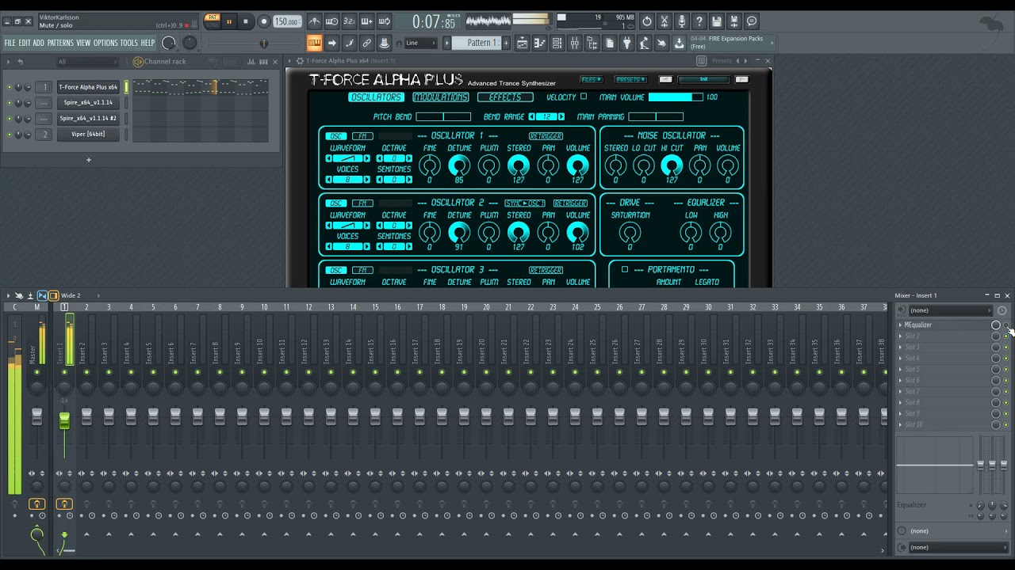Viewport: 1015px width, 570px height.
Task: Toggle wait for input before recording
Action: 331,21
